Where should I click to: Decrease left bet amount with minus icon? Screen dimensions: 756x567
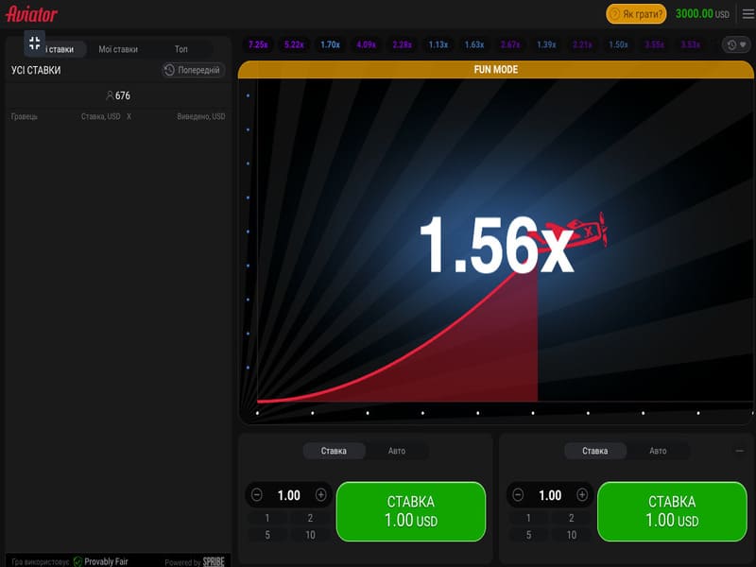tap(257, 495)
